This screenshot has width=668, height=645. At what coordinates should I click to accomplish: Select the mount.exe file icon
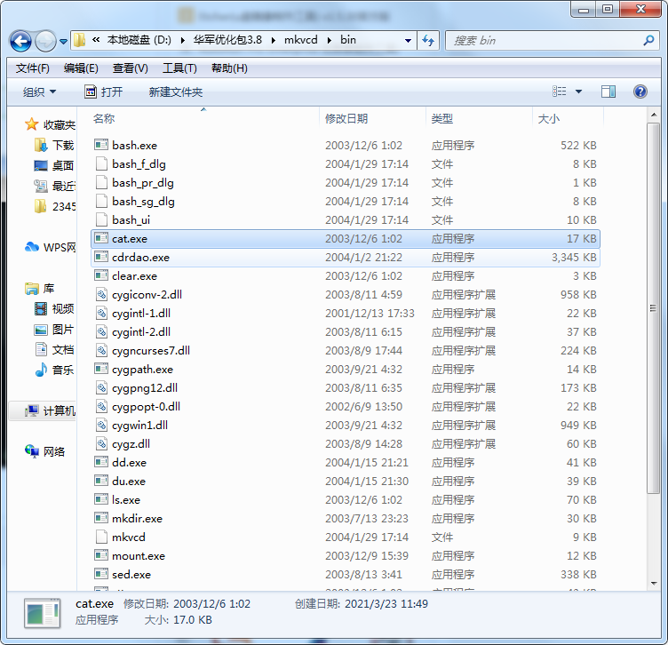tap(101, 555)
